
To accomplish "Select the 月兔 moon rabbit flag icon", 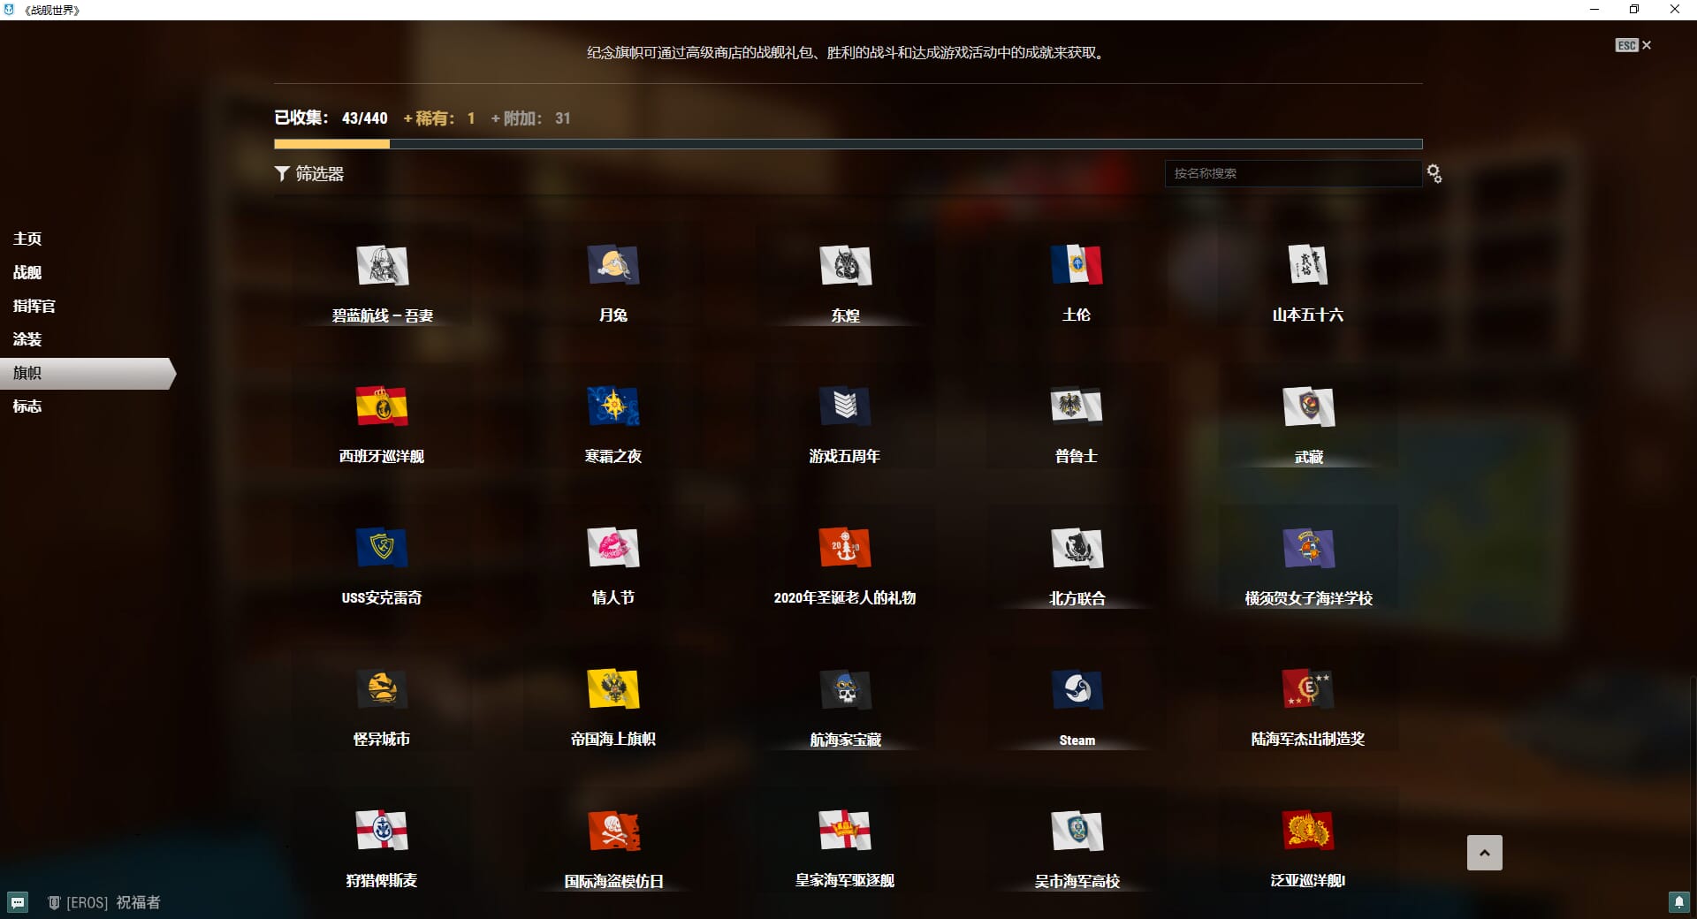I will [x=613, y=265].
